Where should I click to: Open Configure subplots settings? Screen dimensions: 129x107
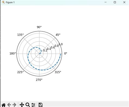(x=33, y=105)
